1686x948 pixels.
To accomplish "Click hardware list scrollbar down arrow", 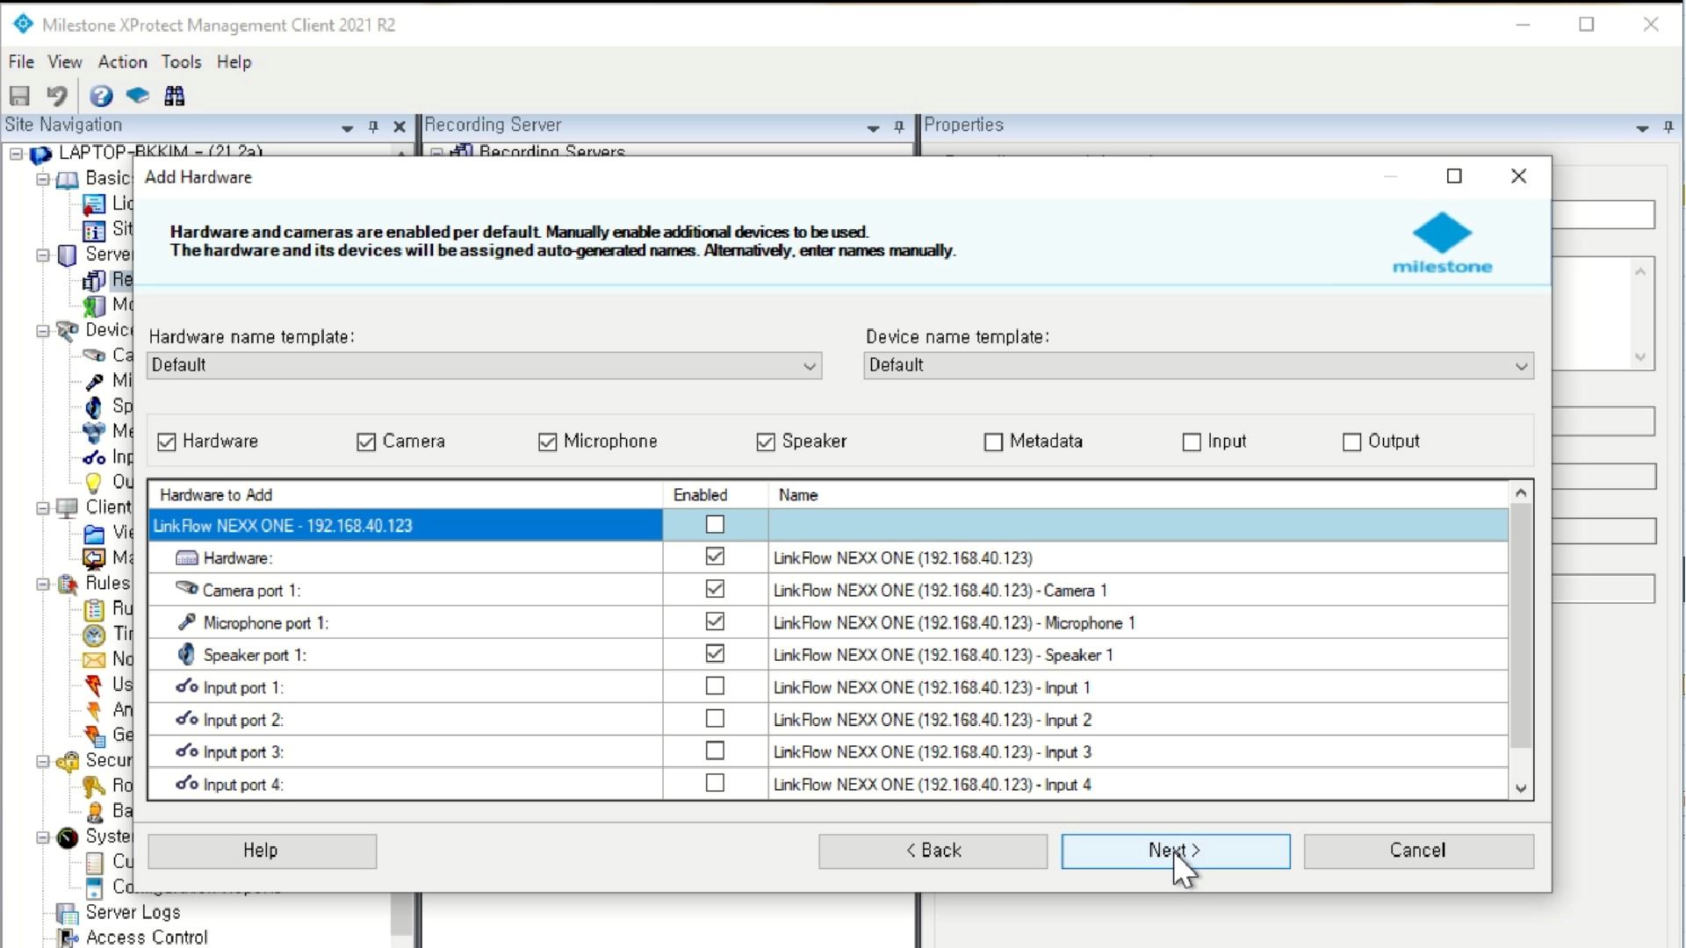I will [1522, 788].
